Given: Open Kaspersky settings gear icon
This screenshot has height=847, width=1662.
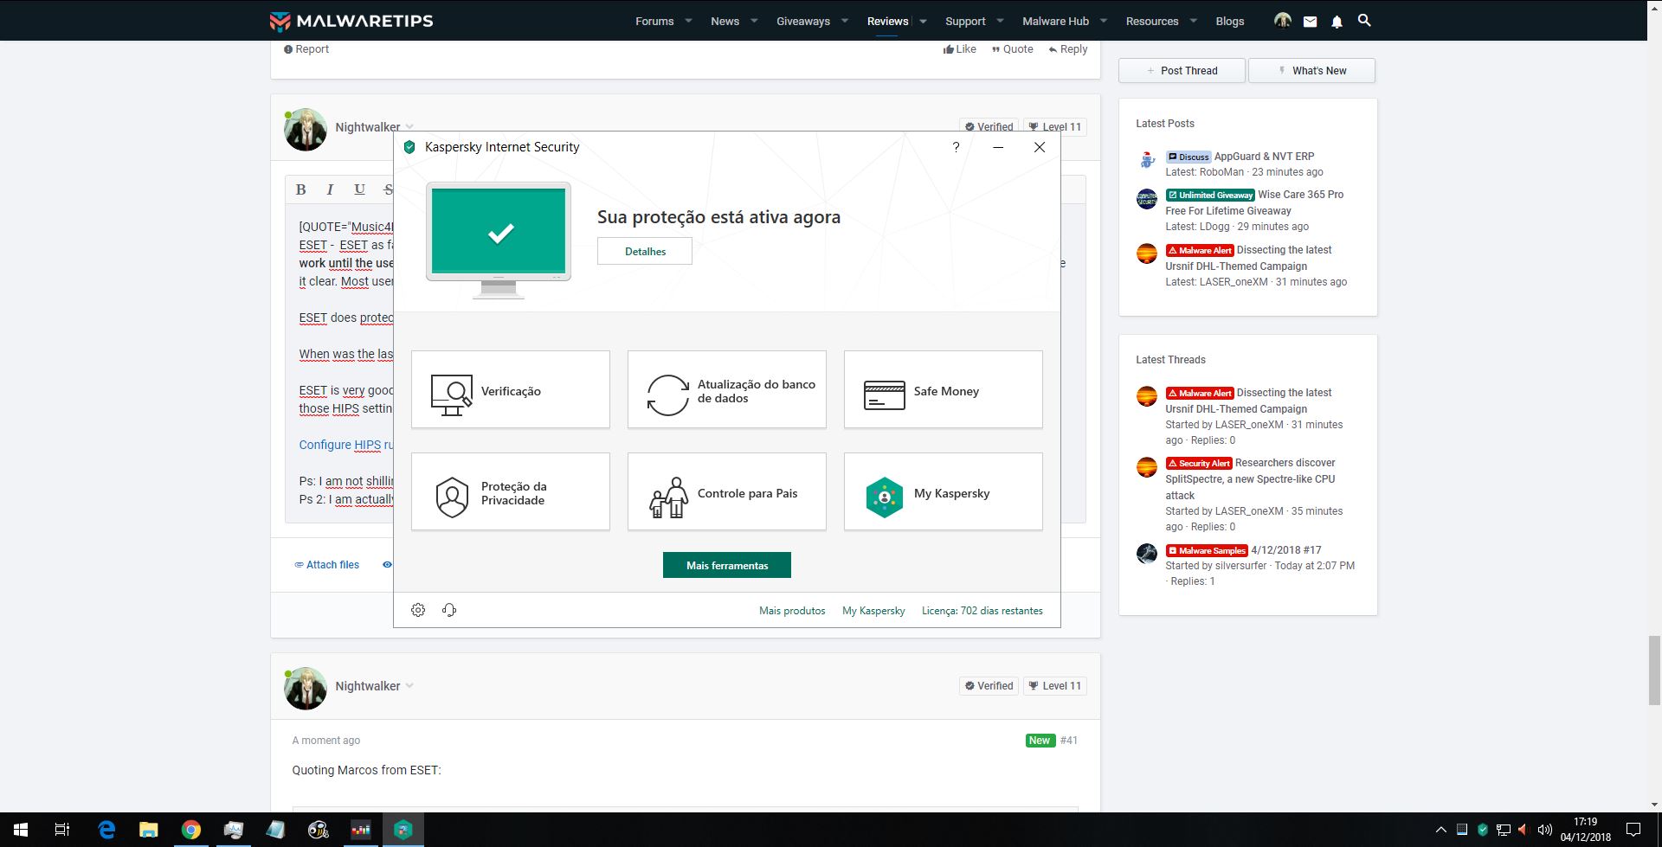Looking at the screenshot, I should (x=418, y=610).
